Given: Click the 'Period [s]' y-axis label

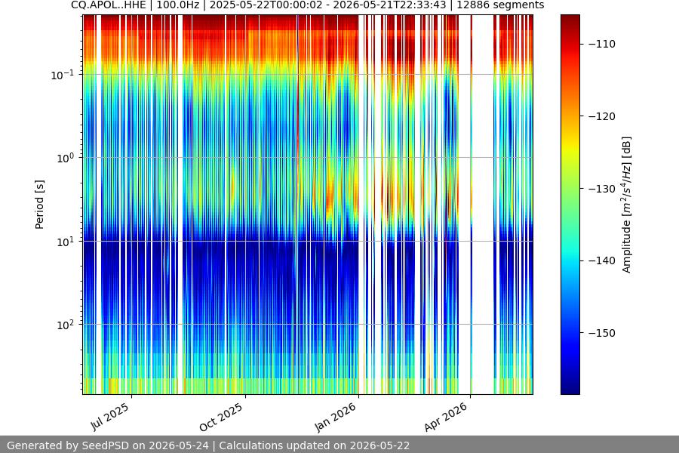Looking at the screenshot, I should click(x=39, y=205).
